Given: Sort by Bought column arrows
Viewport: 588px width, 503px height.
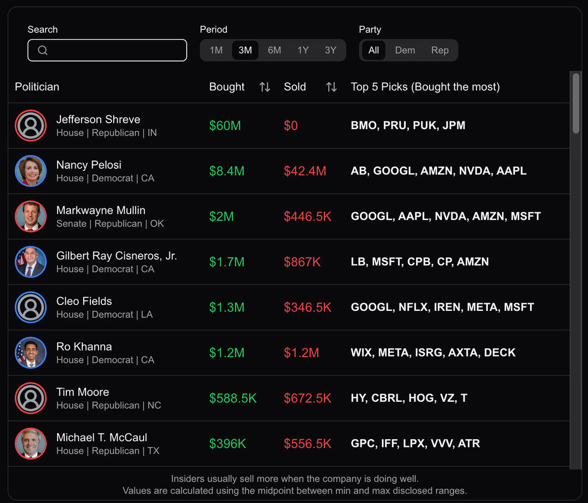Looking at the screenshot, I should [x=265, y=87].
